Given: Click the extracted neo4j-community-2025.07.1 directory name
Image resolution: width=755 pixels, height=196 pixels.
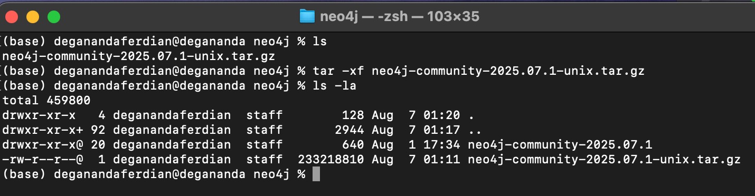Looking at the screenshot, I should click(565, 144).
